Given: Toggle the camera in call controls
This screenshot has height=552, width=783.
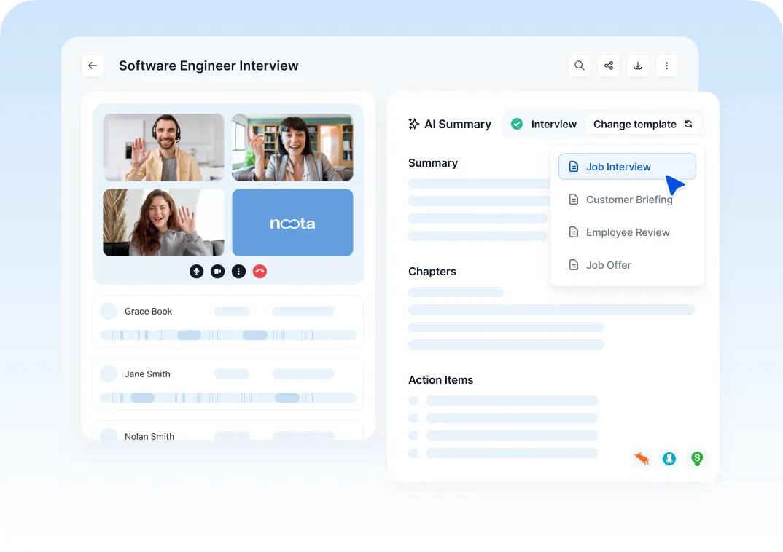Looking at the screenshot, I should [217, 272].
